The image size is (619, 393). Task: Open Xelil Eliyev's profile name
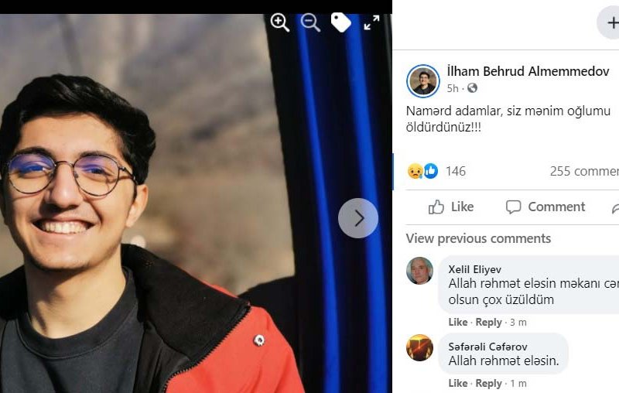click(x=474, y=269)
